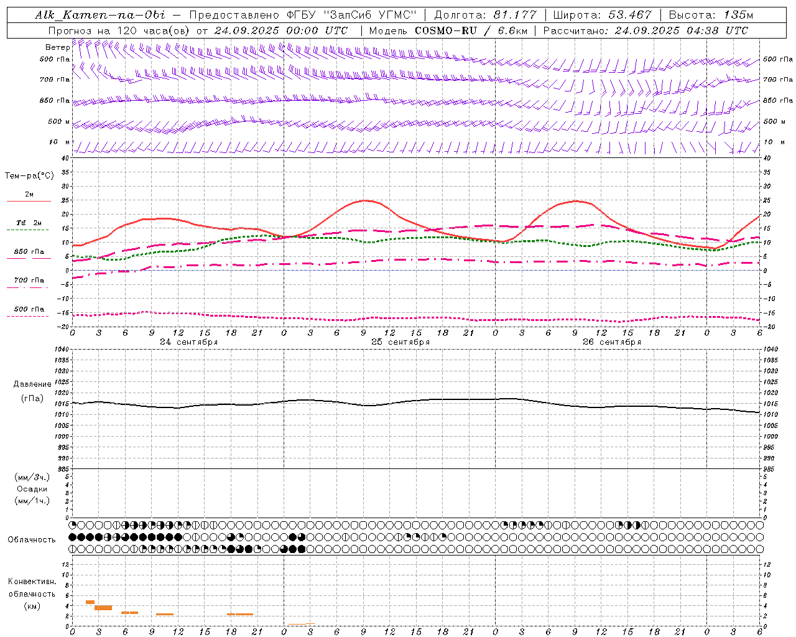Click the Давление pressure panel label
The width and height of the screenshot is (796, 637).
(32, 384)
